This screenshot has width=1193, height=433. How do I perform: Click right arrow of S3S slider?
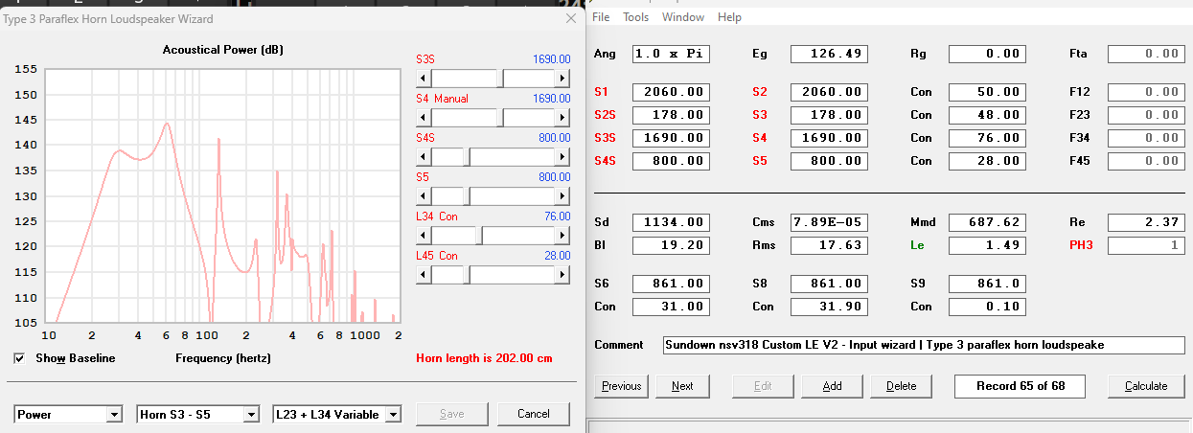click(x=562, y=78)
